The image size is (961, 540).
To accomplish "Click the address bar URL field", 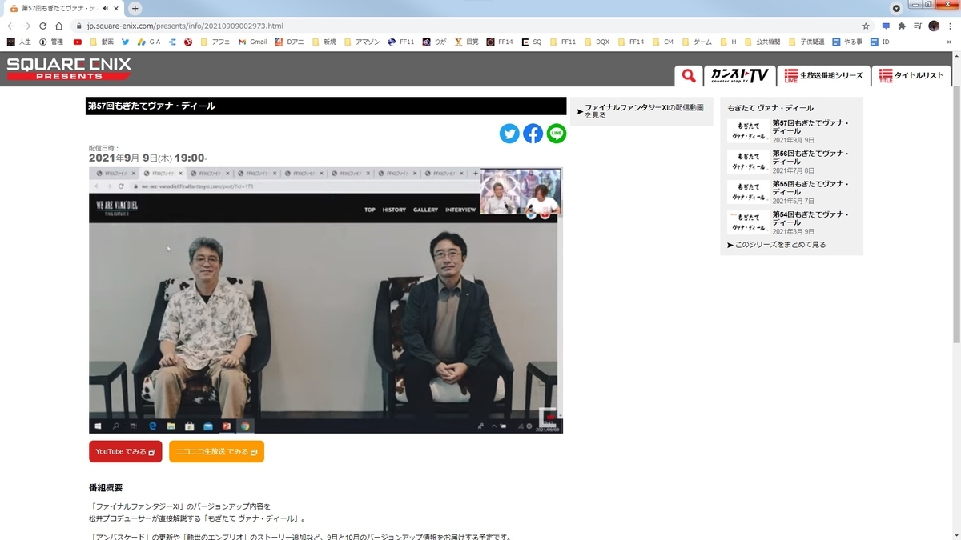I will tap(464, 26).
